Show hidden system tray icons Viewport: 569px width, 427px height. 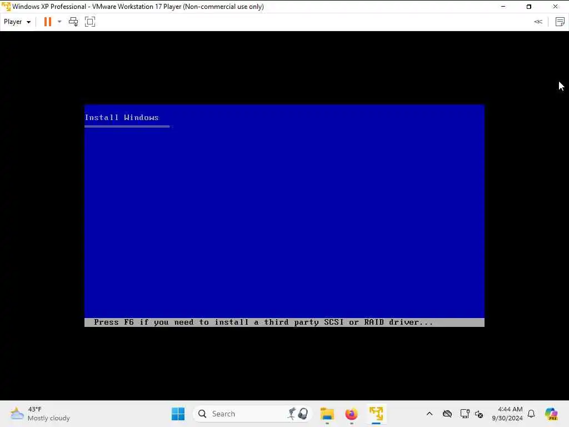430,414
